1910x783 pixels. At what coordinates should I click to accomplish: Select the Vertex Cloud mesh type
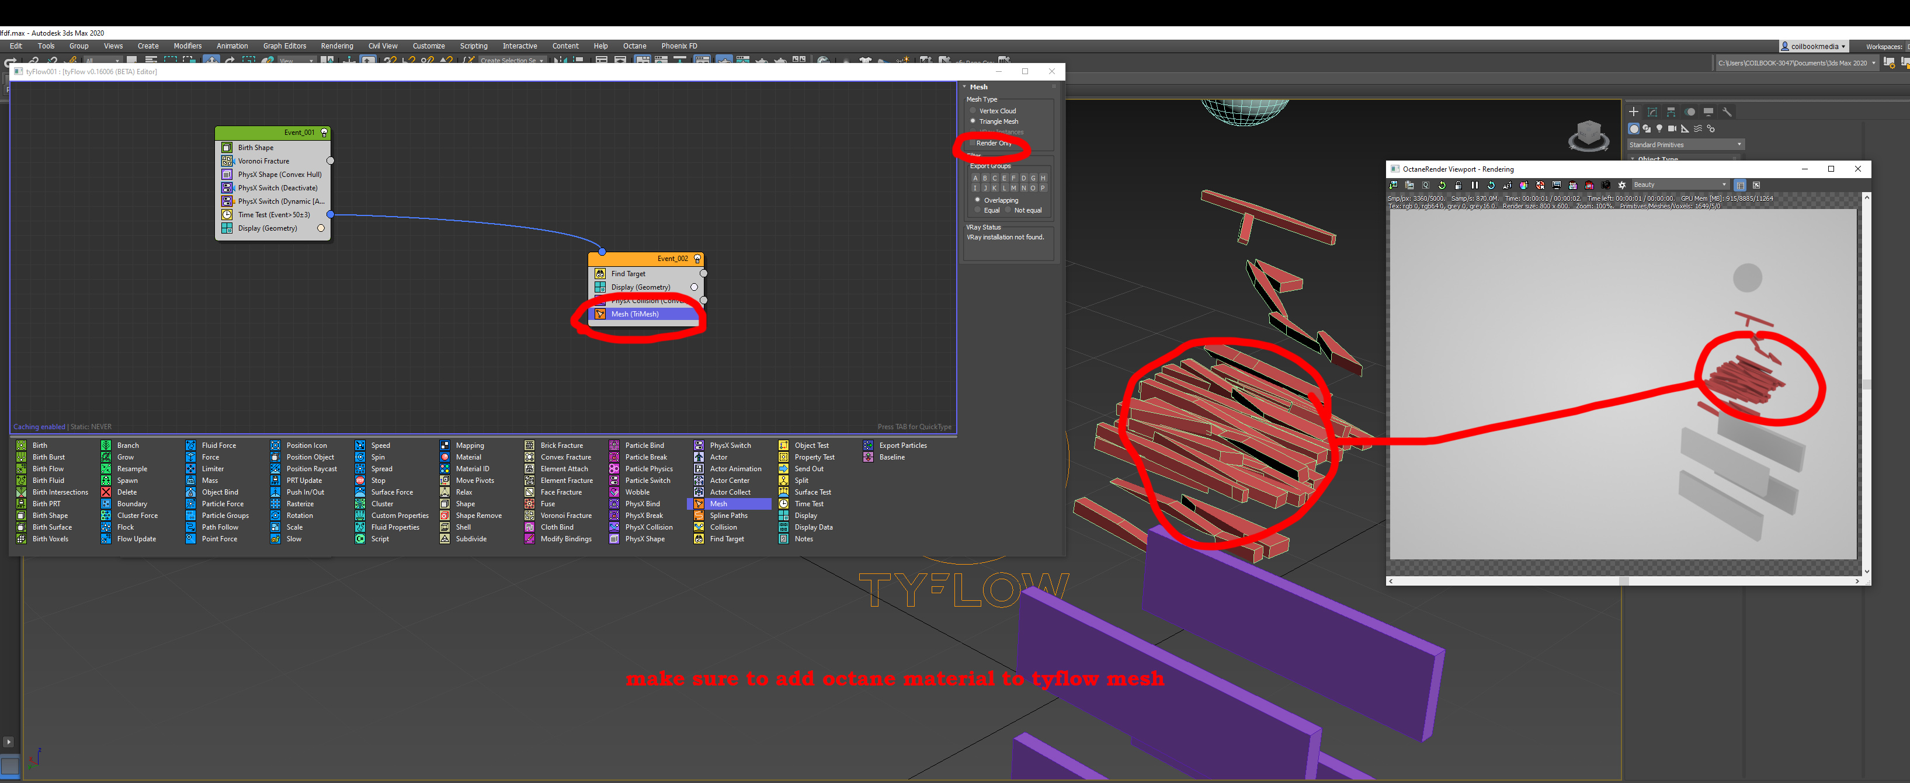point(973,110)
